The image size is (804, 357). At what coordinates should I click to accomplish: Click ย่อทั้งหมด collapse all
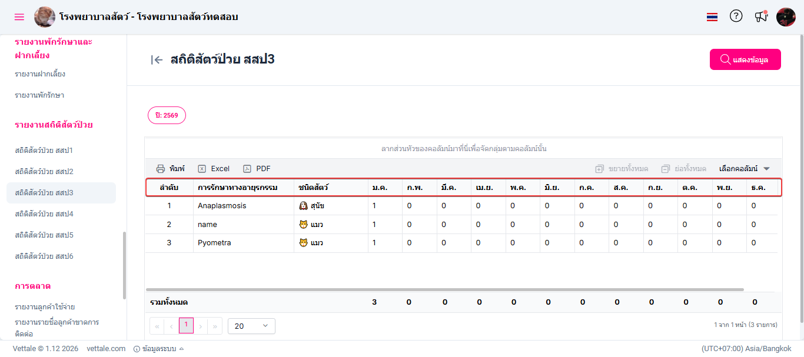(x=683, y=168)
